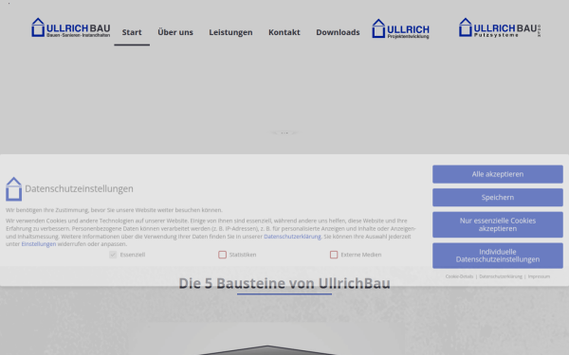
Task: Open the Ullrich Projektentwicklung logo link
Action: [x=400, y=28]
